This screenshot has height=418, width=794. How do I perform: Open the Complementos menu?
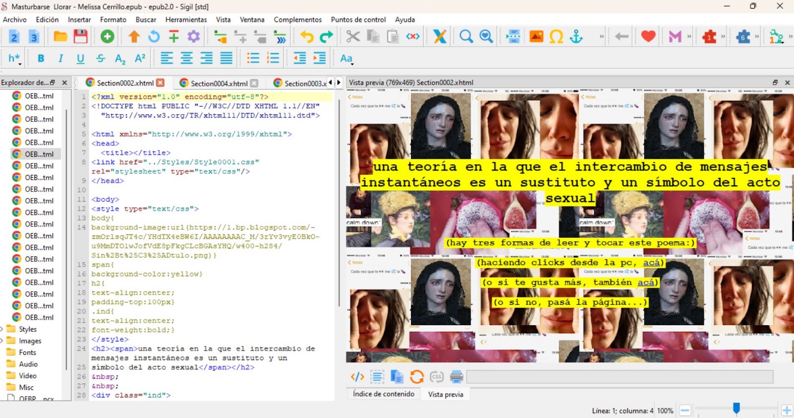[298, 19]
